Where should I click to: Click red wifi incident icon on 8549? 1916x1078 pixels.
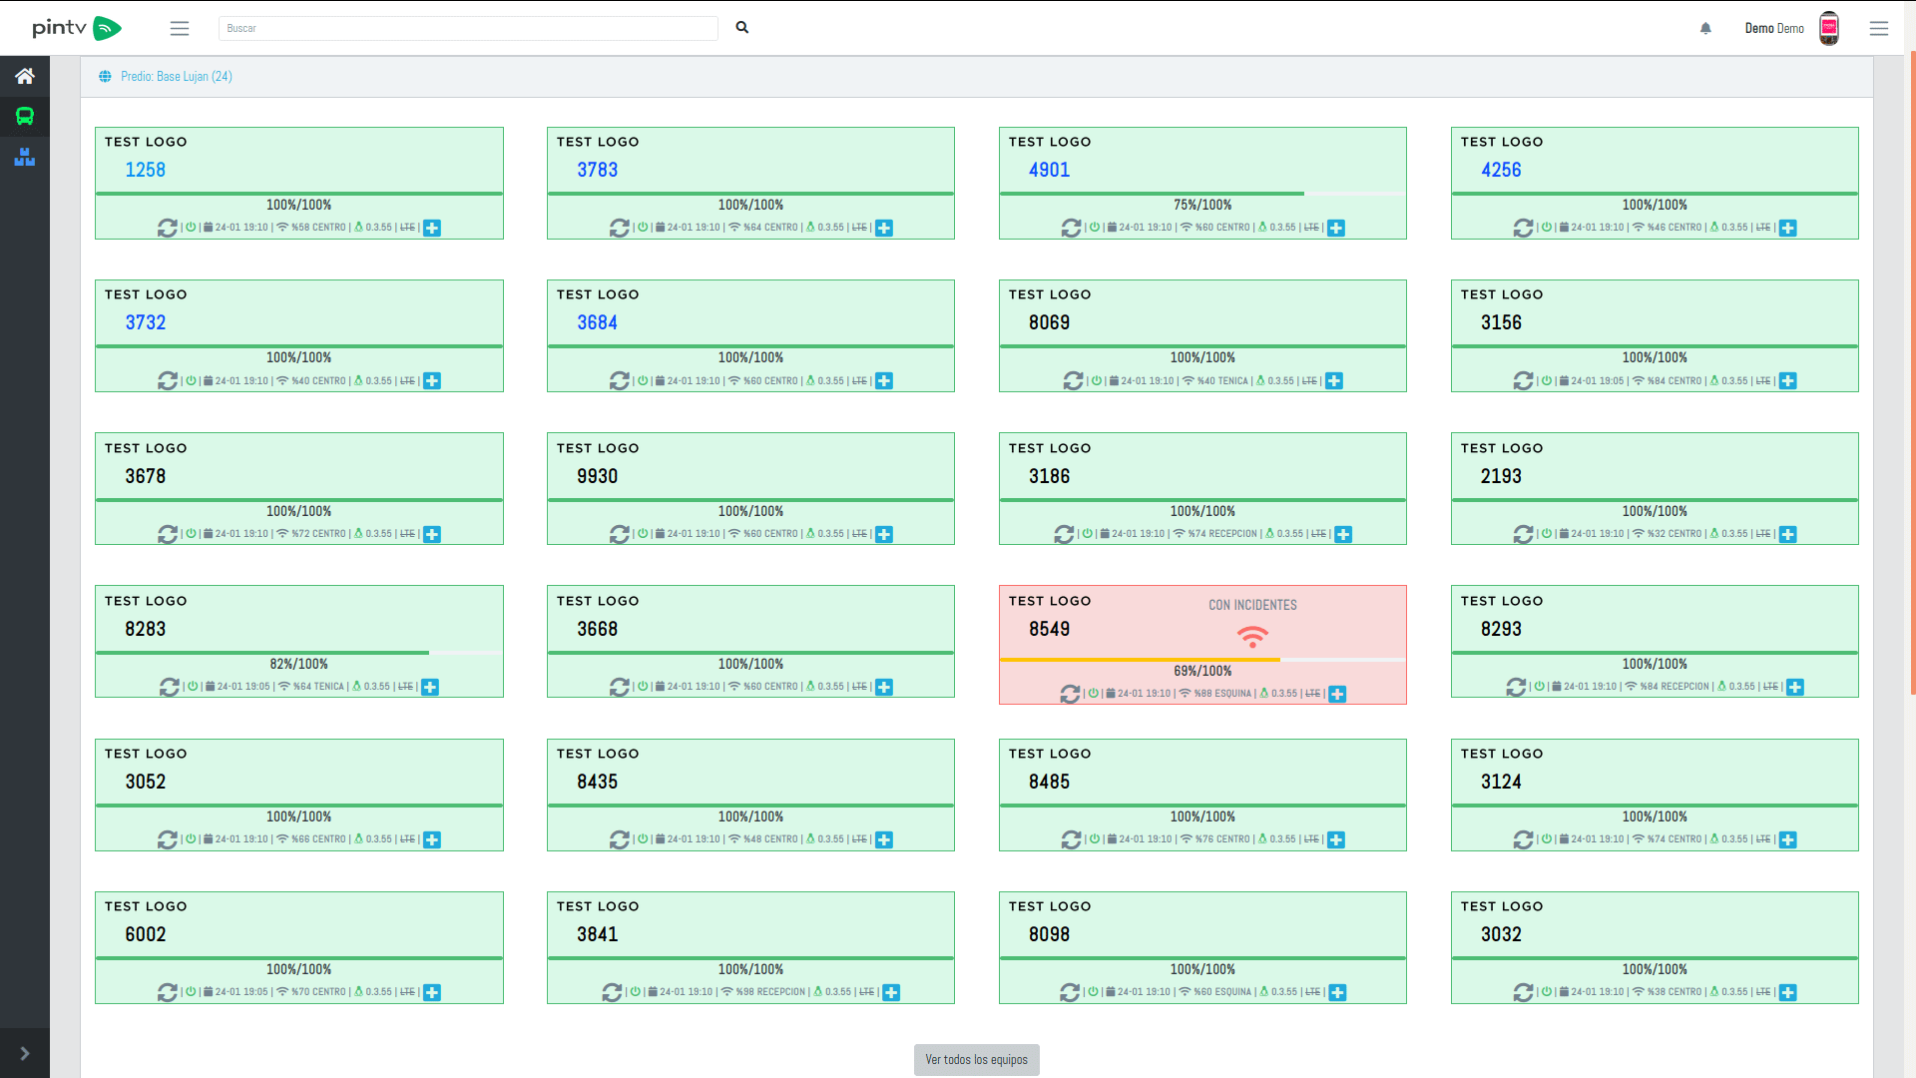point(1251,636)
